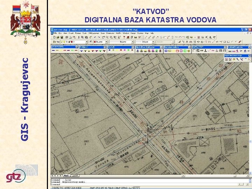Click the Undo arrow icon
This screenshot has height=189, width=252.
coord(95,37)
